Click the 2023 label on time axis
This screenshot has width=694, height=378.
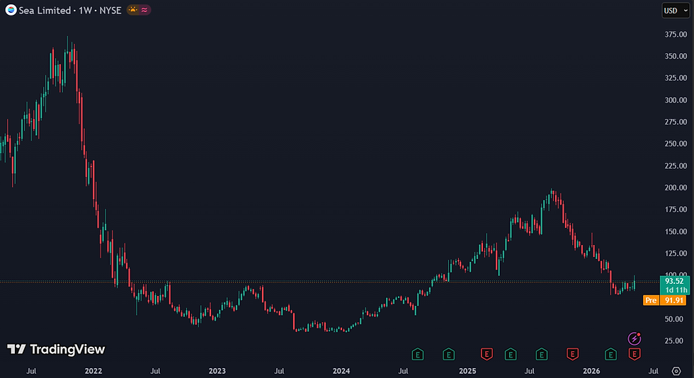217,371
